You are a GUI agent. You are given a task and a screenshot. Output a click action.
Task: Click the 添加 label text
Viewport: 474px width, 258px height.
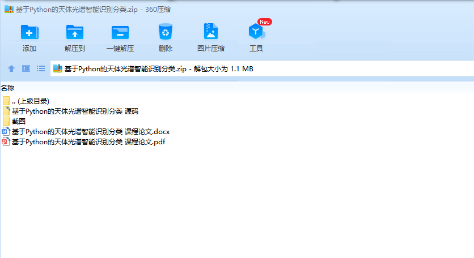click(x=29, y=49)
